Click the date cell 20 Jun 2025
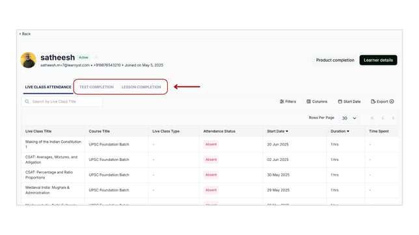Image resolution: width=419 pixels, height=235 pixels. point(278,144)
